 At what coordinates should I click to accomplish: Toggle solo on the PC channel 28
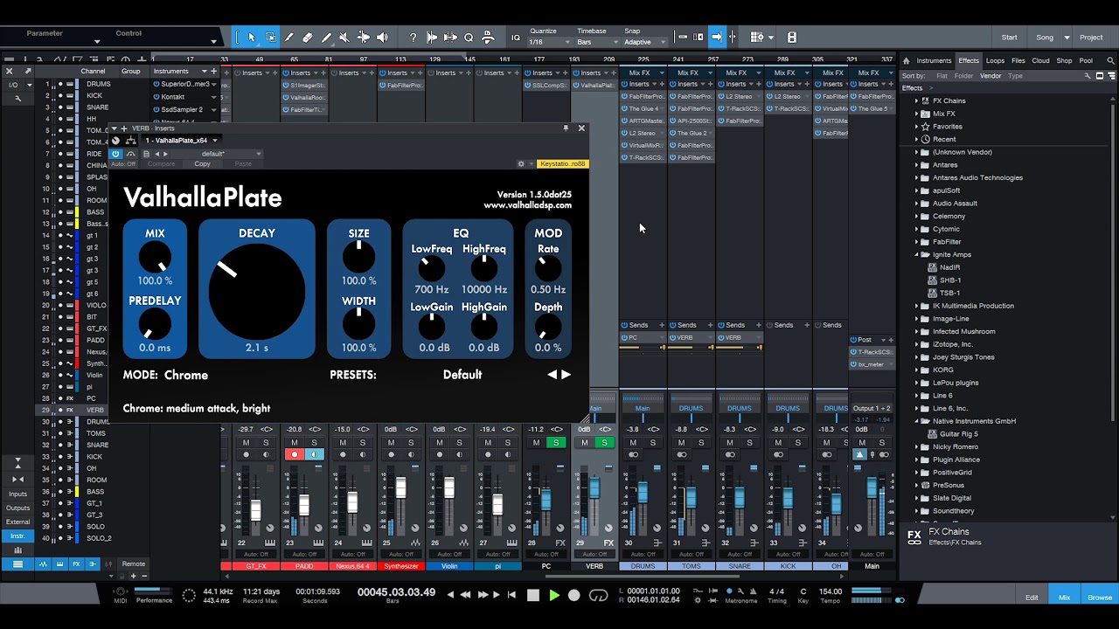point(556,443)
